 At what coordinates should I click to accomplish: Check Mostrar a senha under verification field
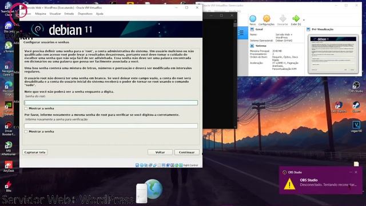pyautogui.click(x=26, y=132)
